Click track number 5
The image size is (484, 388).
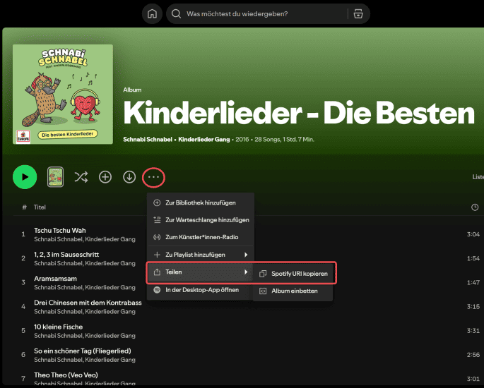pos(23,331)
